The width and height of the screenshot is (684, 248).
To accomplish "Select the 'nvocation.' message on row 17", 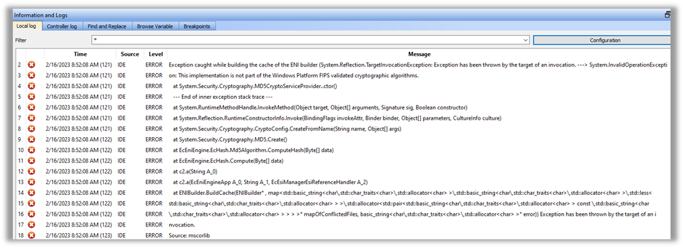I will pos(182,224).
